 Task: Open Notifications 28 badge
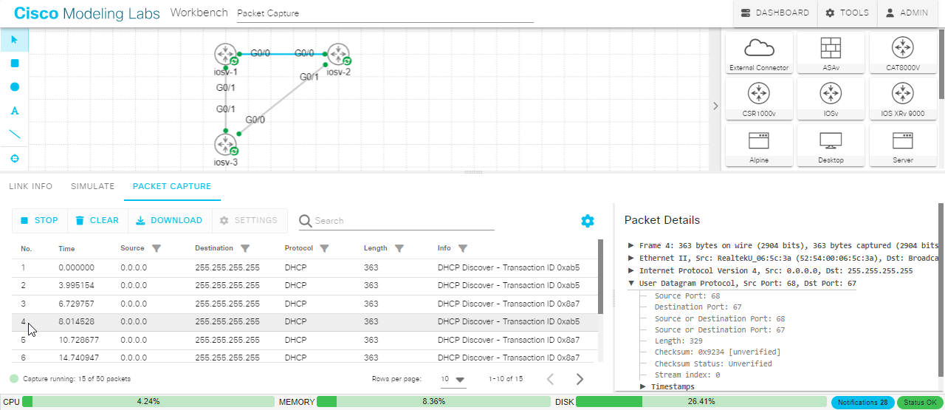[863, 403]
